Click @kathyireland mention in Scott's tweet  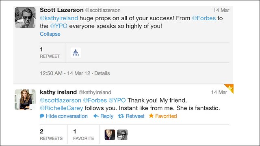click(59, 18)
